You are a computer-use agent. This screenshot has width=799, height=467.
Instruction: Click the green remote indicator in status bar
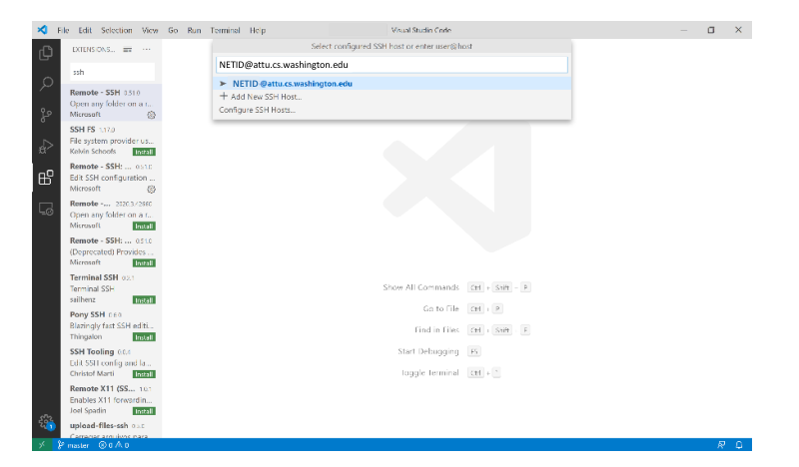(42, 445)
